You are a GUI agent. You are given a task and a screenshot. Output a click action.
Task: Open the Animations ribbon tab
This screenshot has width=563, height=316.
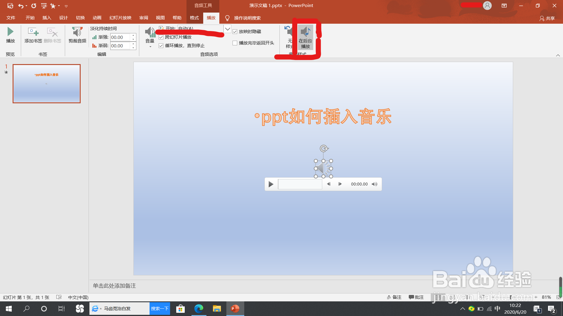pyautogui.click(x=97, y=18)
